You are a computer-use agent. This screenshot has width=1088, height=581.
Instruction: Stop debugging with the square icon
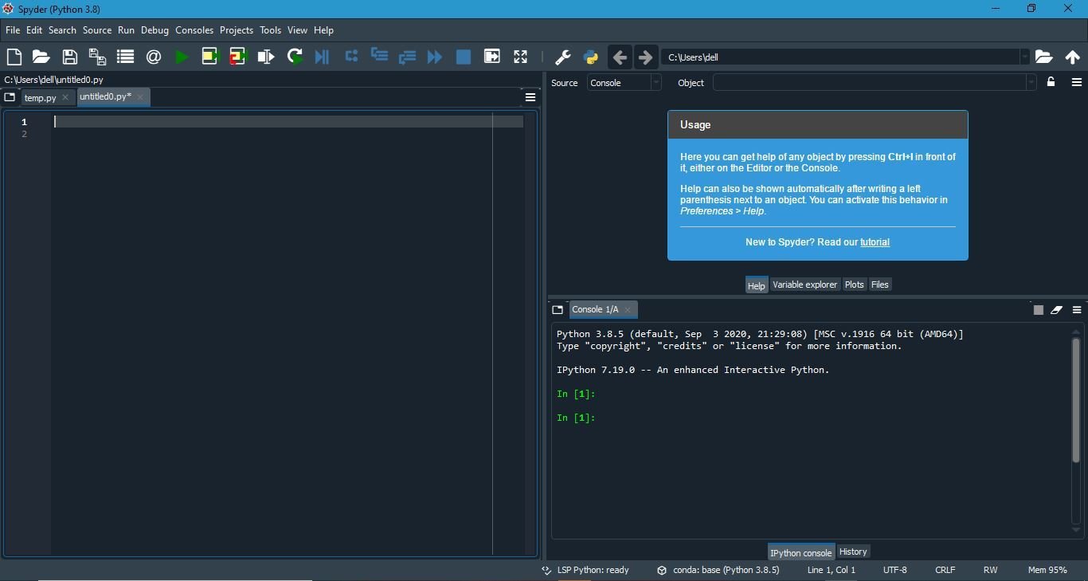point(463,57)
